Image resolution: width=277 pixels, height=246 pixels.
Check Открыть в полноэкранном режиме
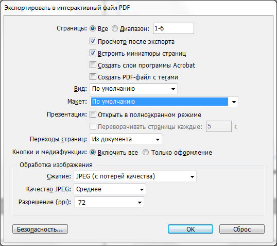click(x=93, y=114)
